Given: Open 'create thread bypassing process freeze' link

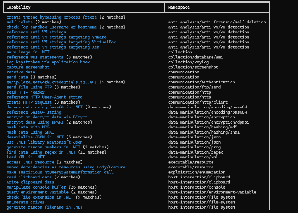Looking at the screenshot, I should coord(52,17).
